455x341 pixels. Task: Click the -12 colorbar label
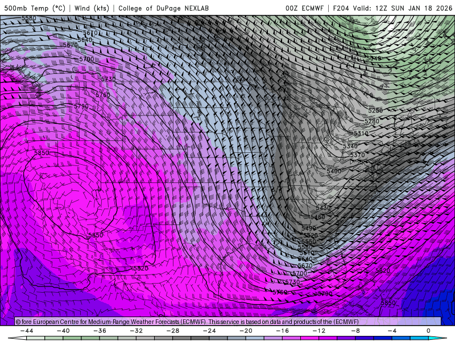pyautogui.click(x=319, y=331)
